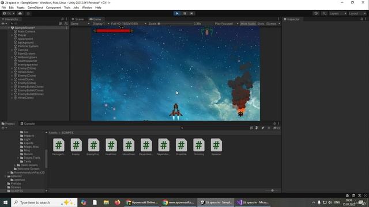Switch to the Scene tab
The image size is (369, 207).
(x=78, y=19)
